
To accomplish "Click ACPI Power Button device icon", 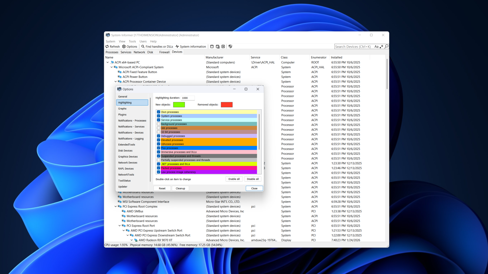I will click(x=120, y=77).
